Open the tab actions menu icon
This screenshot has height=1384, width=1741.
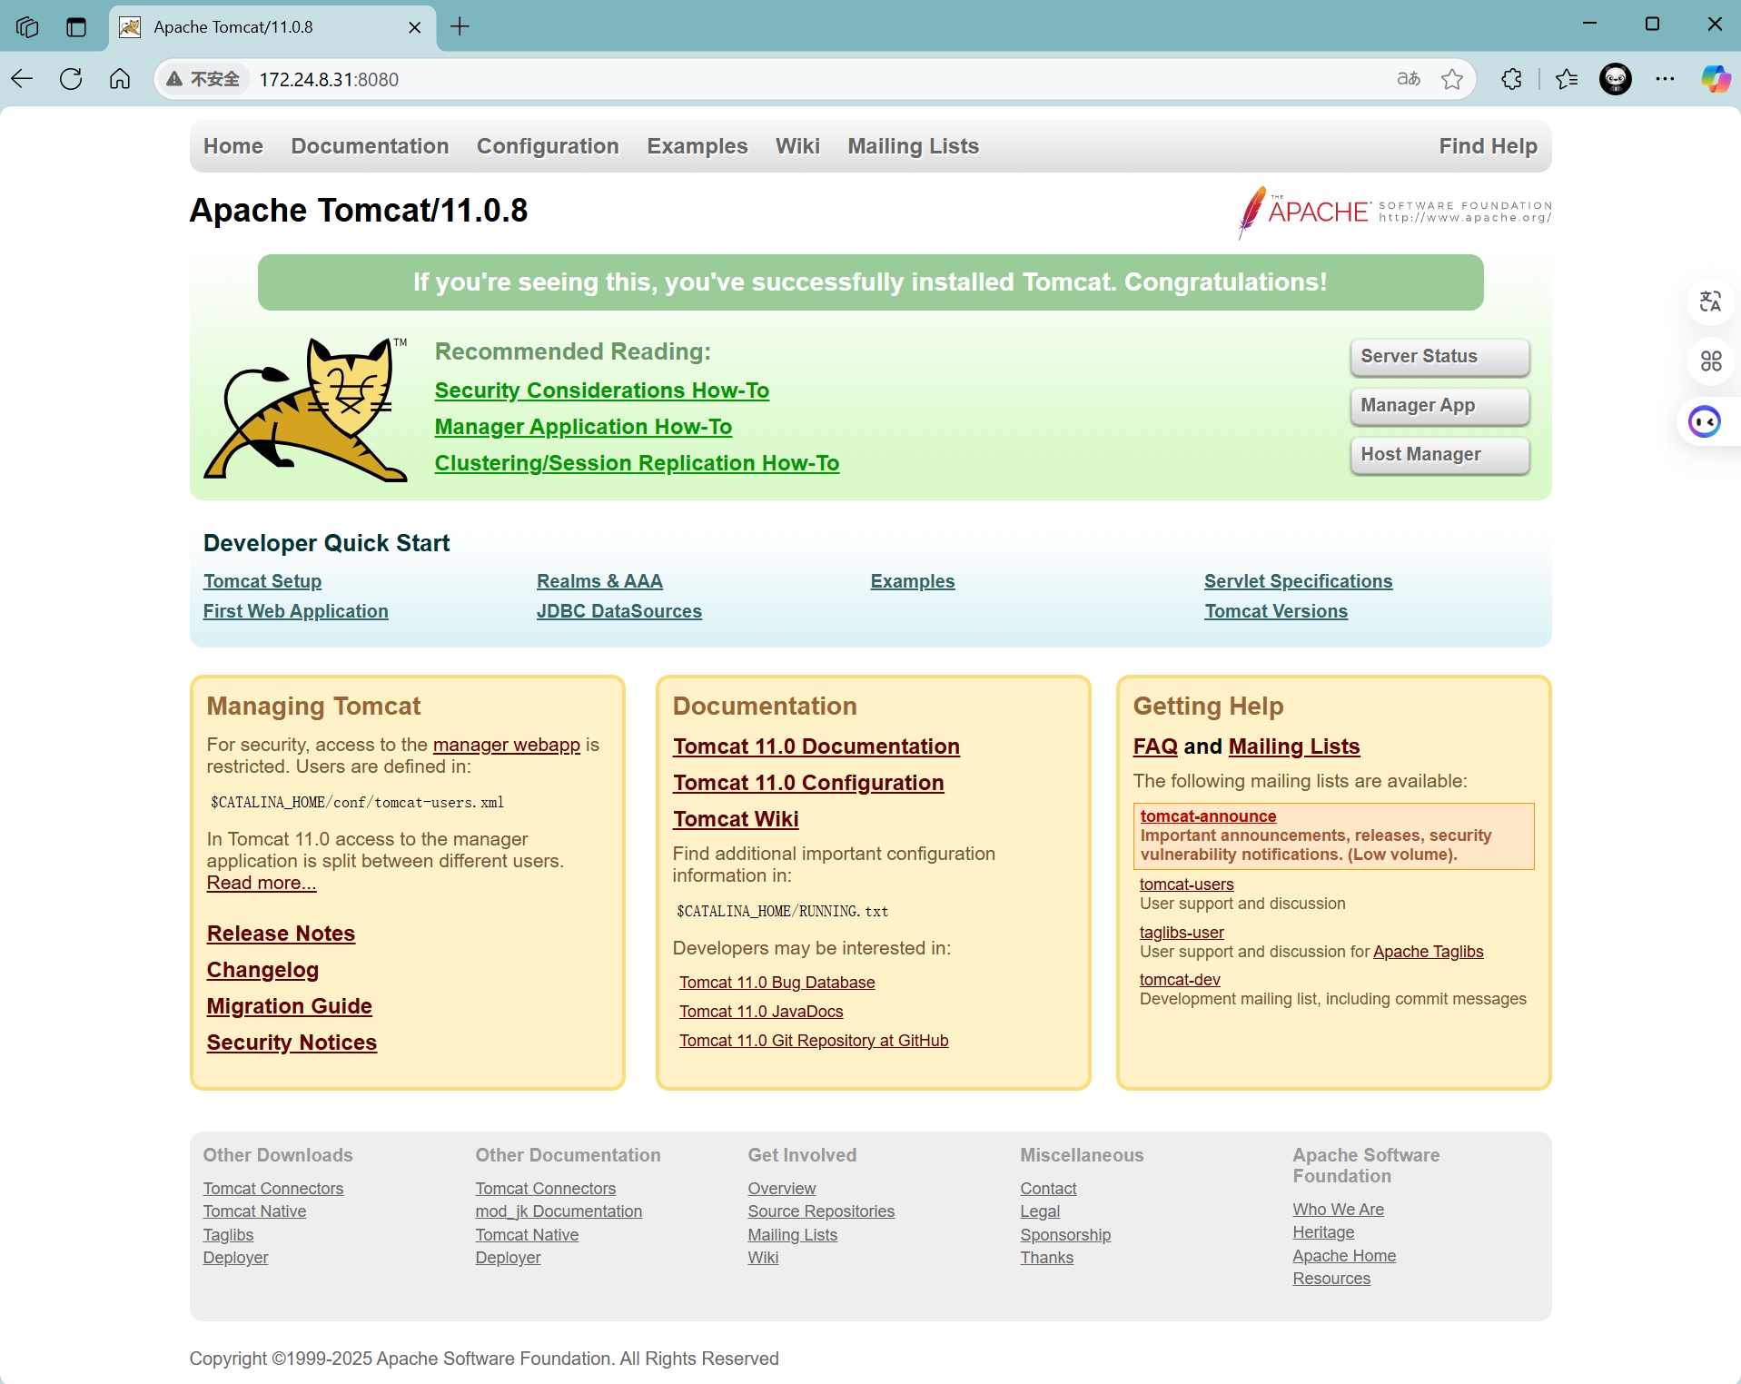[76, 26]
